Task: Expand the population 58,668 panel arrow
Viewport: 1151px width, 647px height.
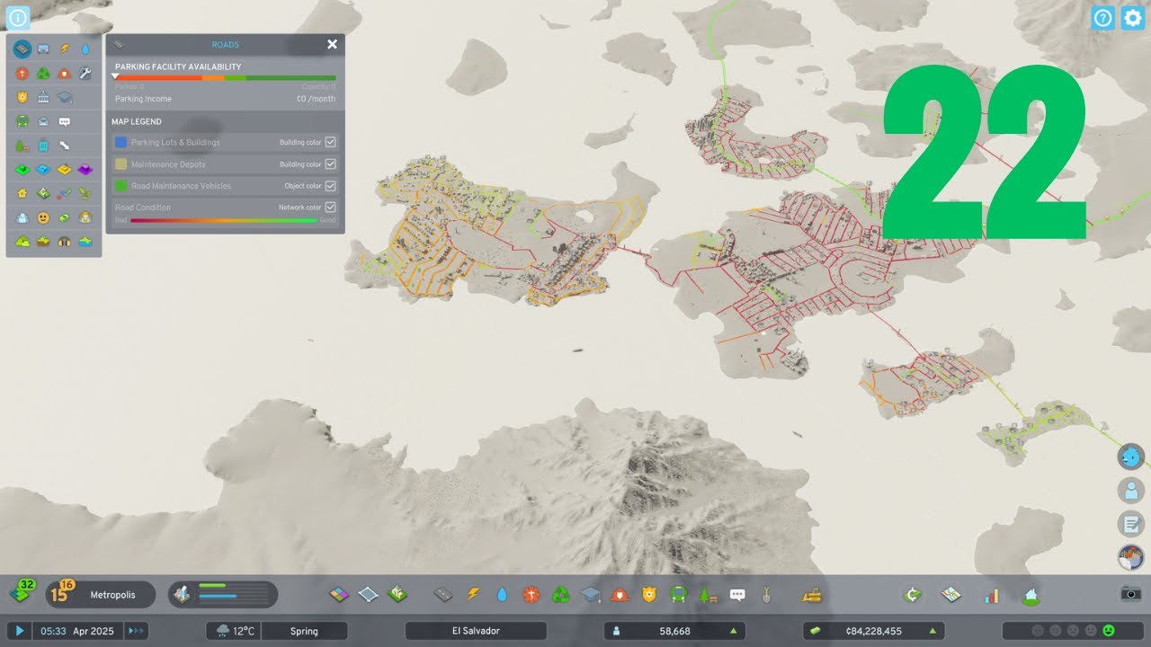Action: point(736,631)
